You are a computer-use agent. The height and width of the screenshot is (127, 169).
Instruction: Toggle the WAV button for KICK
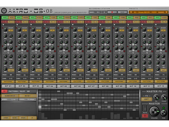5,17
